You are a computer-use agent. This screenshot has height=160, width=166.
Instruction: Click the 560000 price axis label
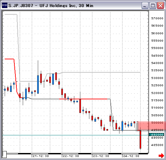[x=157, y=33]
